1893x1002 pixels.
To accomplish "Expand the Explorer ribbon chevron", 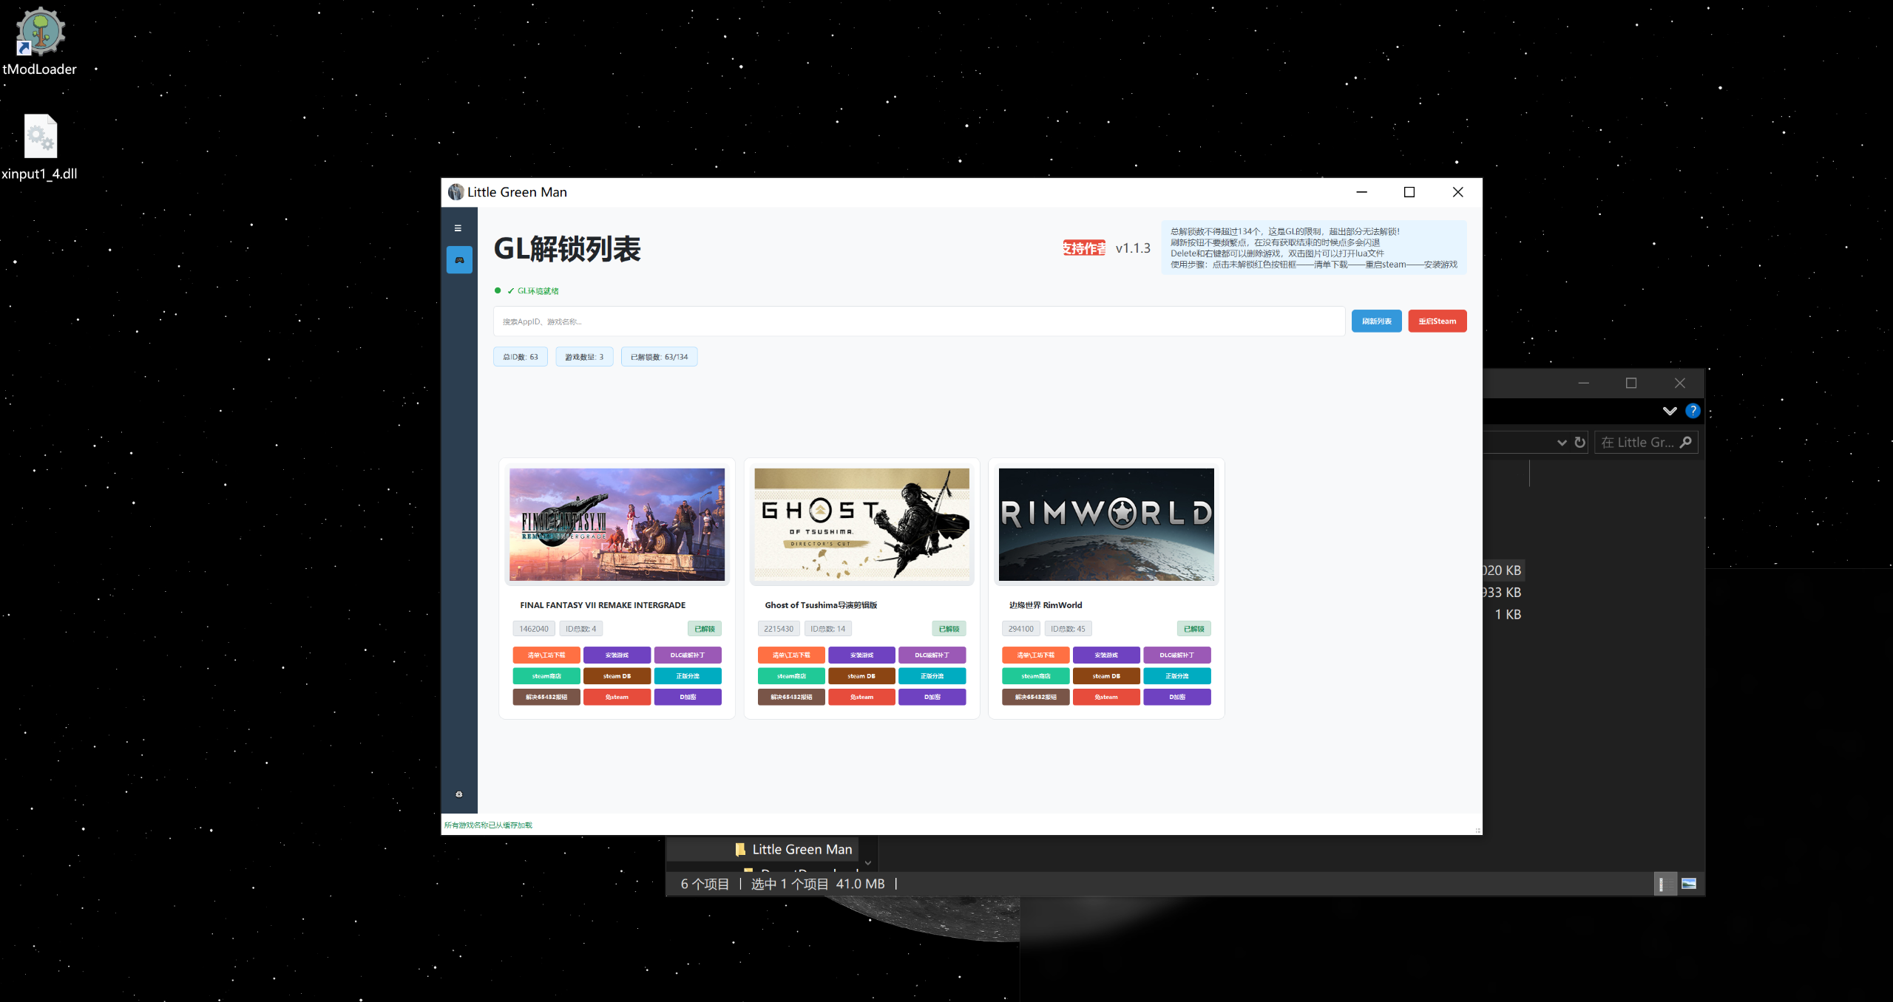I will (x=1670, y=411).
